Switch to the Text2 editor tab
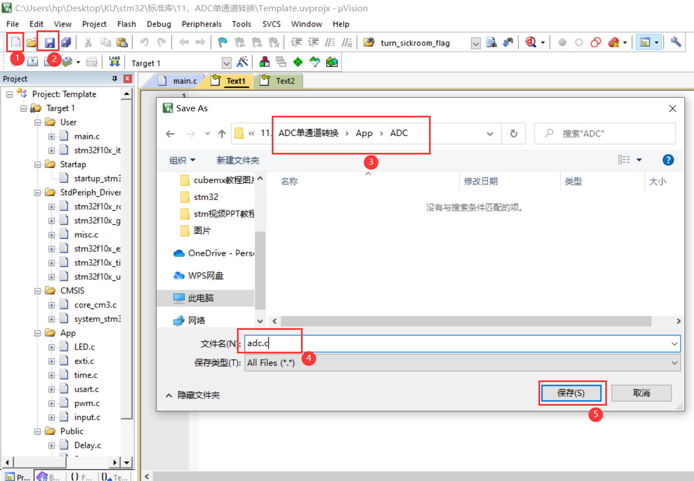 click(x=278, y=81)
